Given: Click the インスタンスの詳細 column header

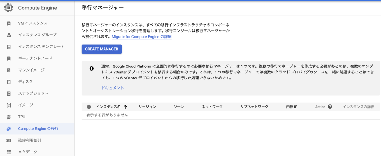Looking at the screenshot, I should pyautogui.click(x=358, y=107).
